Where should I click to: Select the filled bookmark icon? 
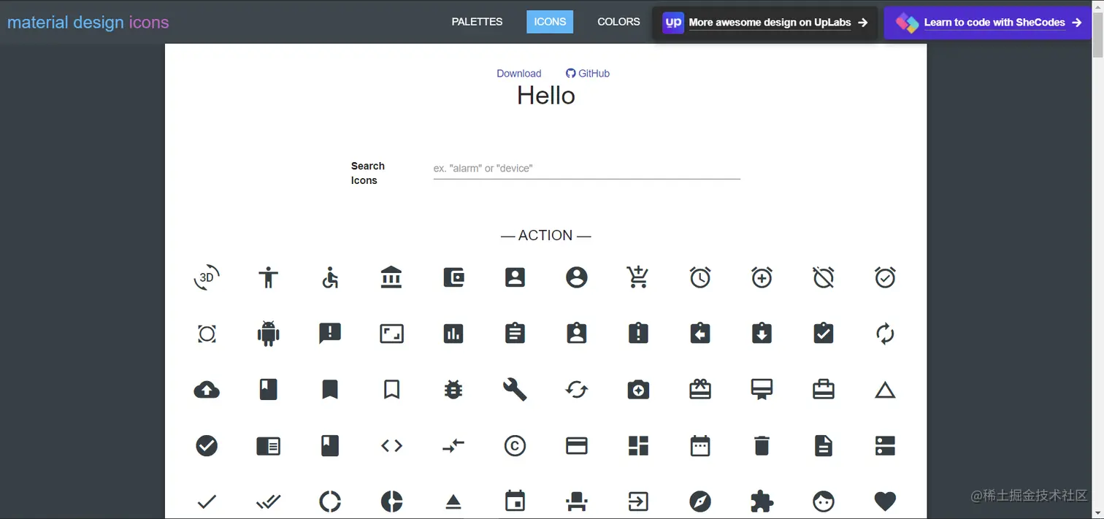(330, 390)
